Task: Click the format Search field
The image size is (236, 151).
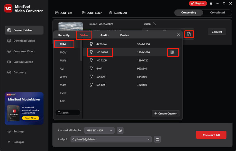Action: [68, 113]
